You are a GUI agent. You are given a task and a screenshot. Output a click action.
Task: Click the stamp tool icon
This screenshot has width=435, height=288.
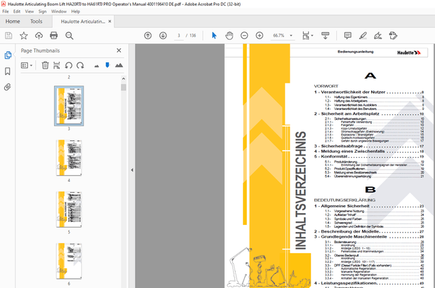pyautogui.click(x=393, y=36)
